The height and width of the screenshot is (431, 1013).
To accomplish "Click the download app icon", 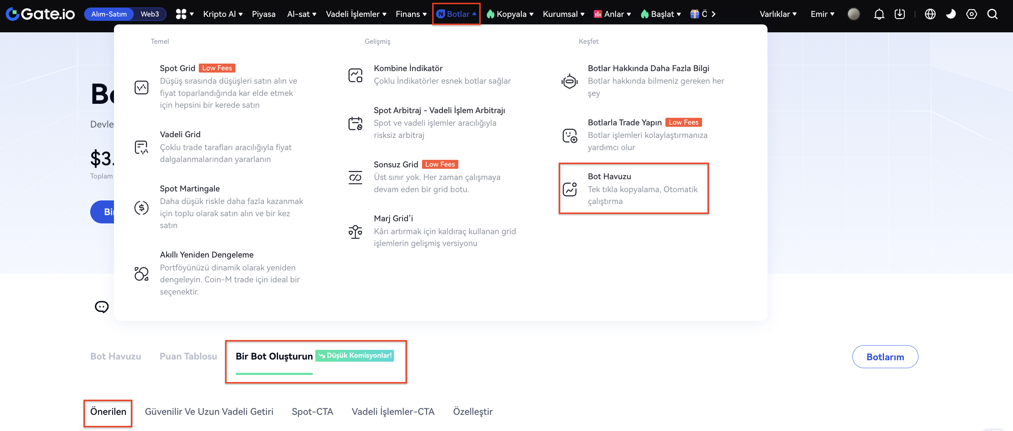I will click(899, 14).
